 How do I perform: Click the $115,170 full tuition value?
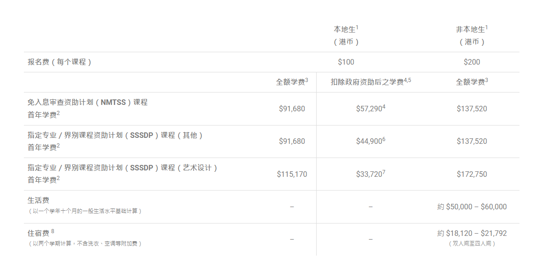[292, 174]
